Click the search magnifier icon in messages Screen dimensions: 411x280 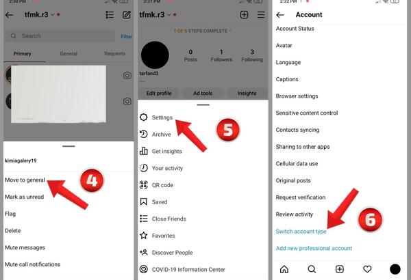tap(14, 36)
